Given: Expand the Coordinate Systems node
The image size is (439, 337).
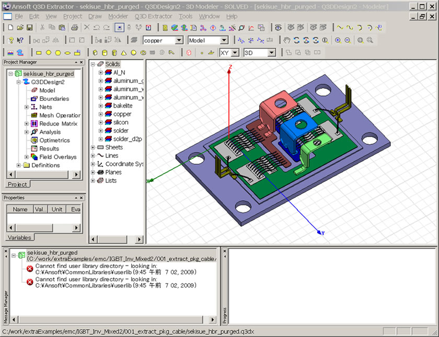Looking at the screenshot, I should point(93,164).
